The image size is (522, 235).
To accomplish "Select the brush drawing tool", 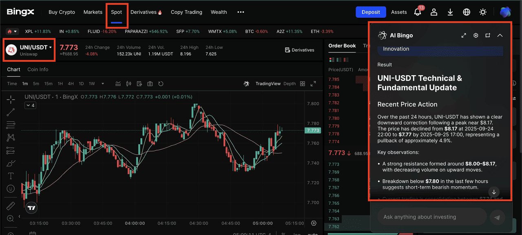I will pyautogui.click(x=11, y=163).
